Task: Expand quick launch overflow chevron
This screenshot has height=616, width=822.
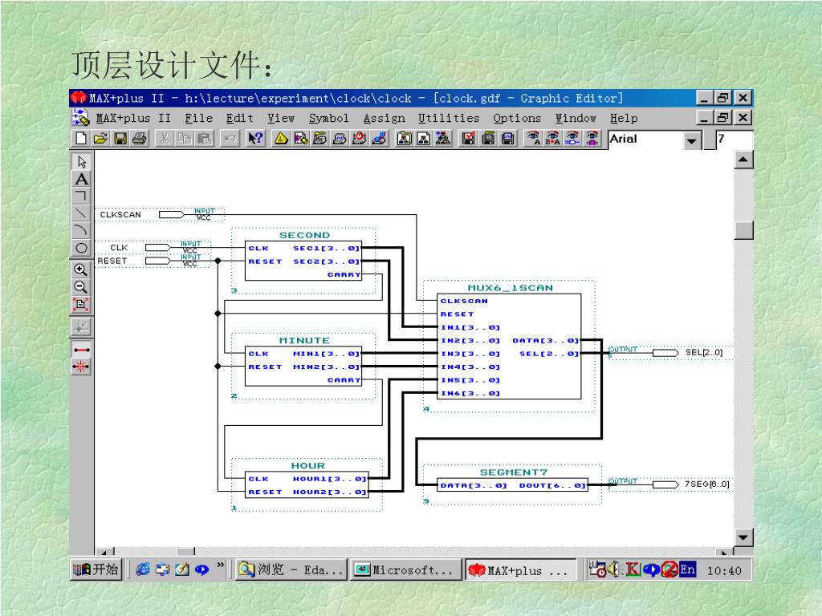Action: (221, 565)
